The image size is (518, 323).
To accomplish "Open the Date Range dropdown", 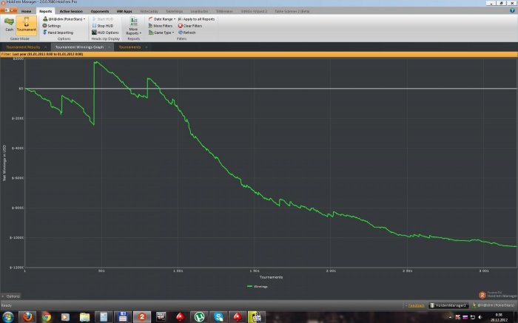I will point(163,19).
